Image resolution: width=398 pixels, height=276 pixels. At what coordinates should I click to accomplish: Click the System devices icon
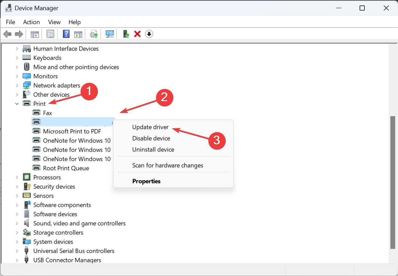pyautogui.click(x=27, y=241)
